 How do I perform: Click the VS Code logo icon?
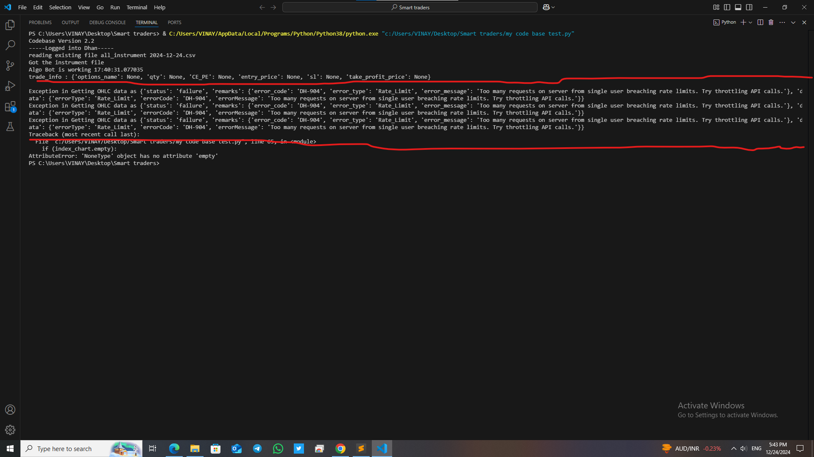pos(8,7)
